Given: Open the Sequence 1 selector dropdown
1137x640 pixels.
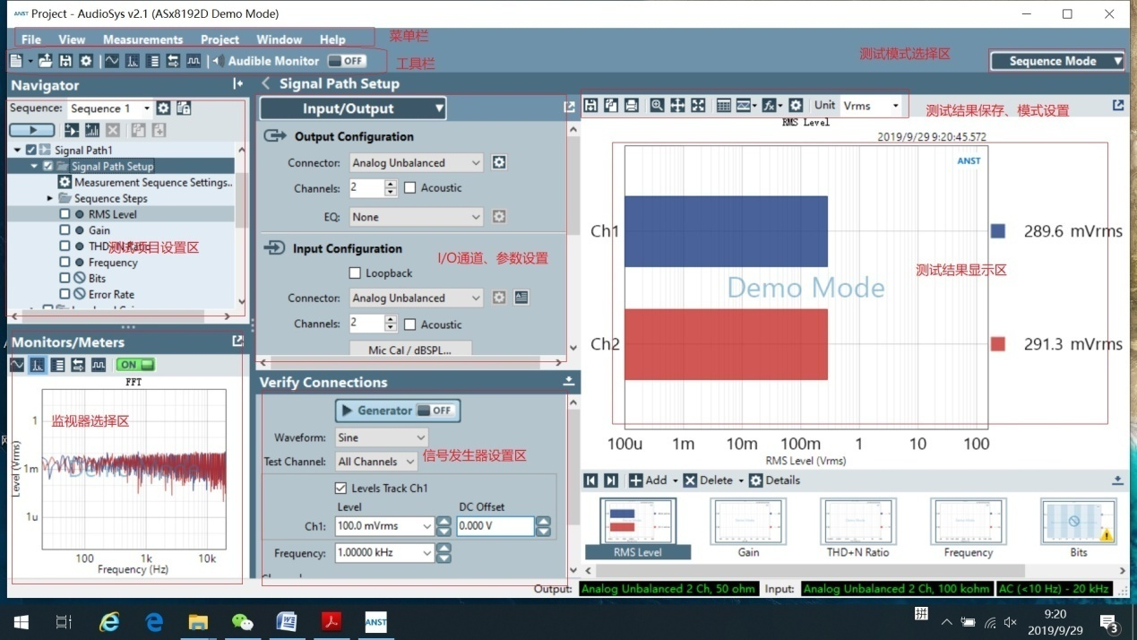Looking at the screenshot, I should point(110,108).
